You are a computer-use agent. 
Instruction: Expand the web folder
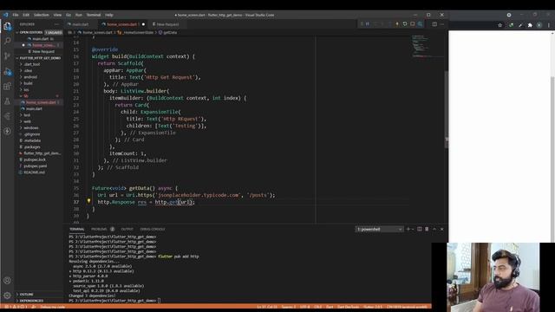coord(39,121)
